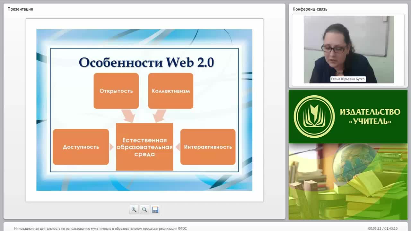Click the Открытость block on the slide

click(x=116, y=91)
